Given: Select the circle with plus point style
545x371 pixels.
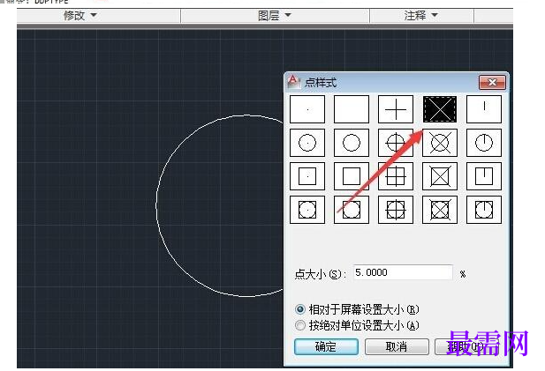Looking at the screenshot, I should point(396,143).
